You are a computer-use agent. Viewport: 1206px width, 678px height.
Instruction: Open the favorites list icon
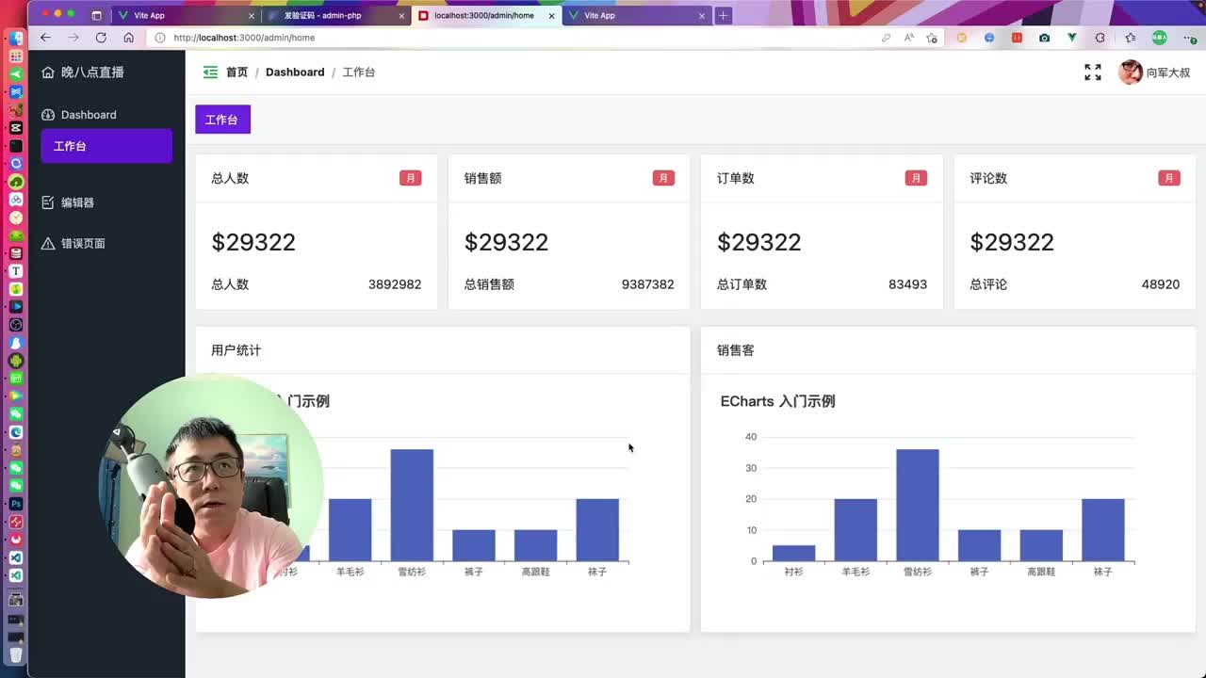1130,38
